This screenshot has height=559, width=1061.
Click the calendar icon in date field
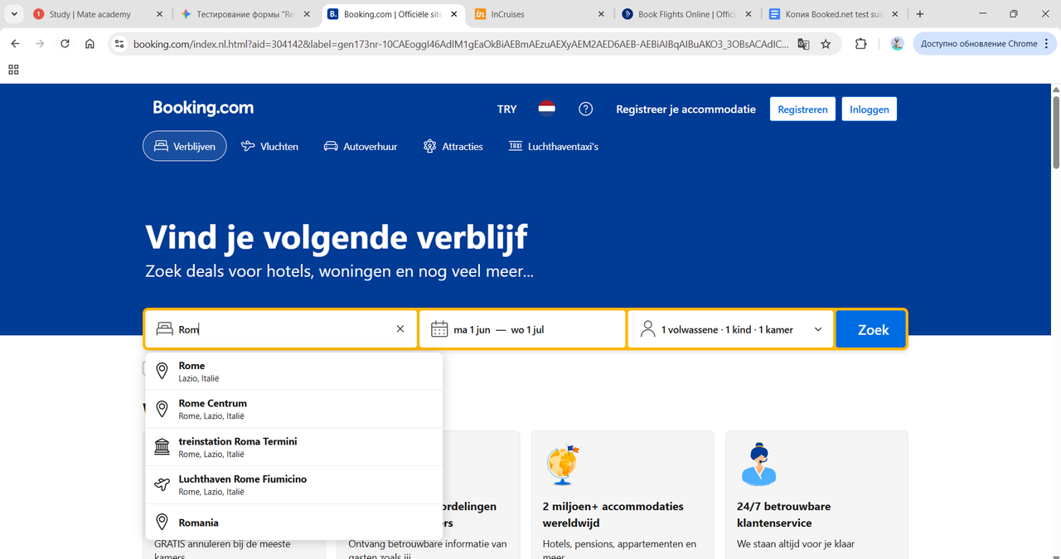click(439, 329)
